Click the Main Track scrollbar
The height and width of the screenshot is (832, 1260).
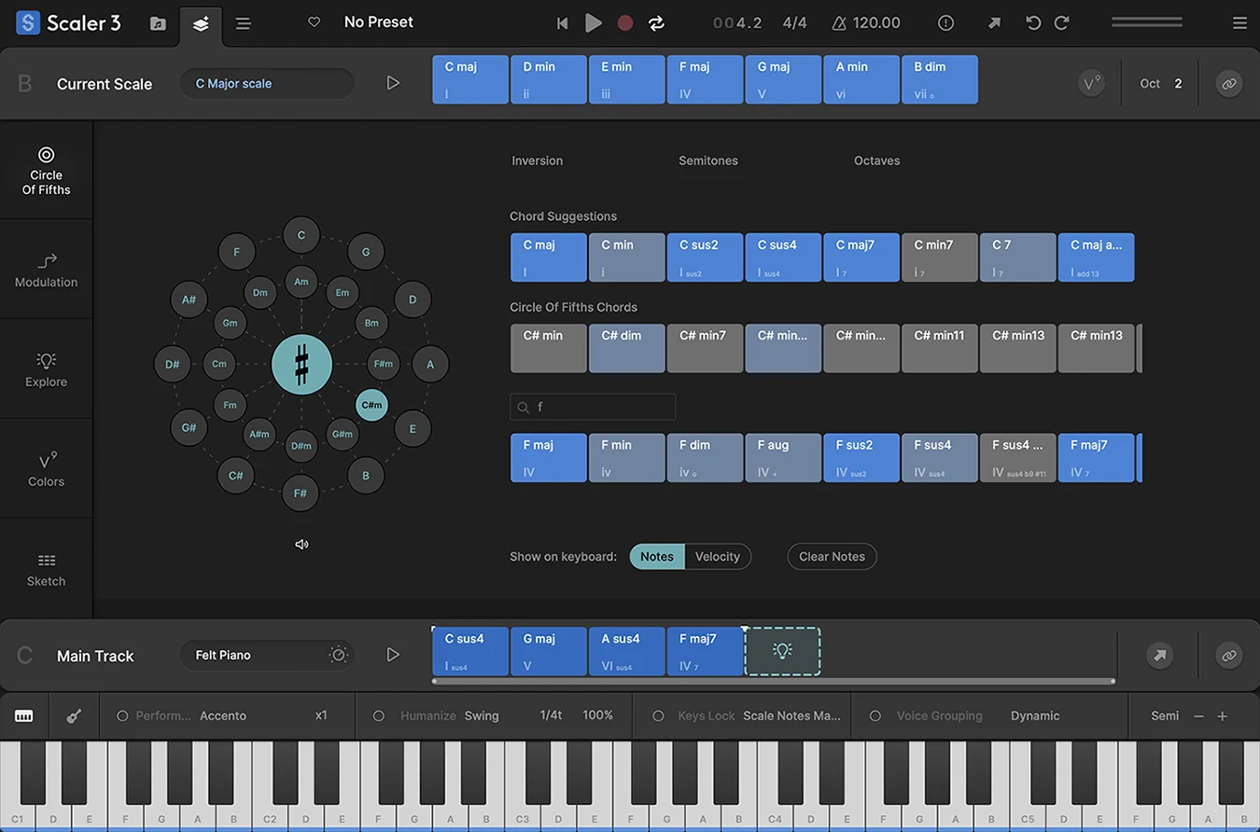(x=774, y=681)
